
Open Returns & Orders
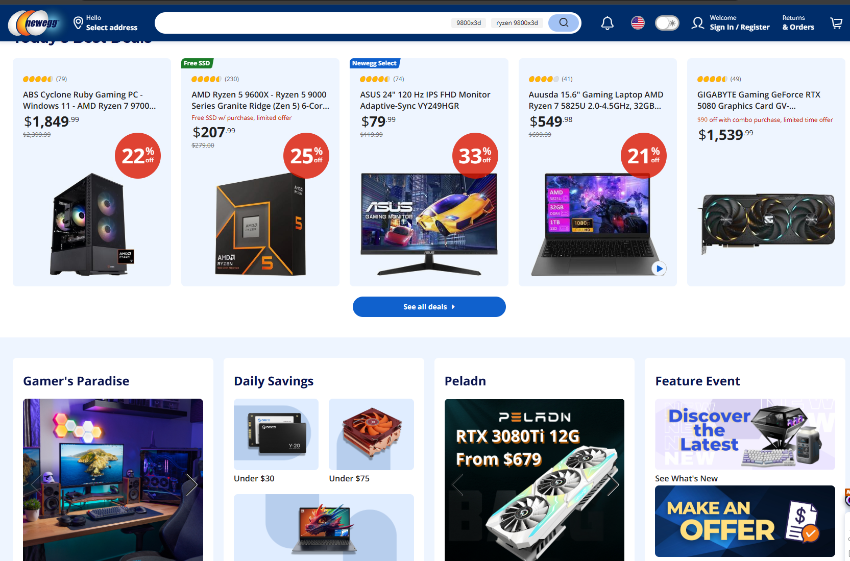[x=798, y=23]
